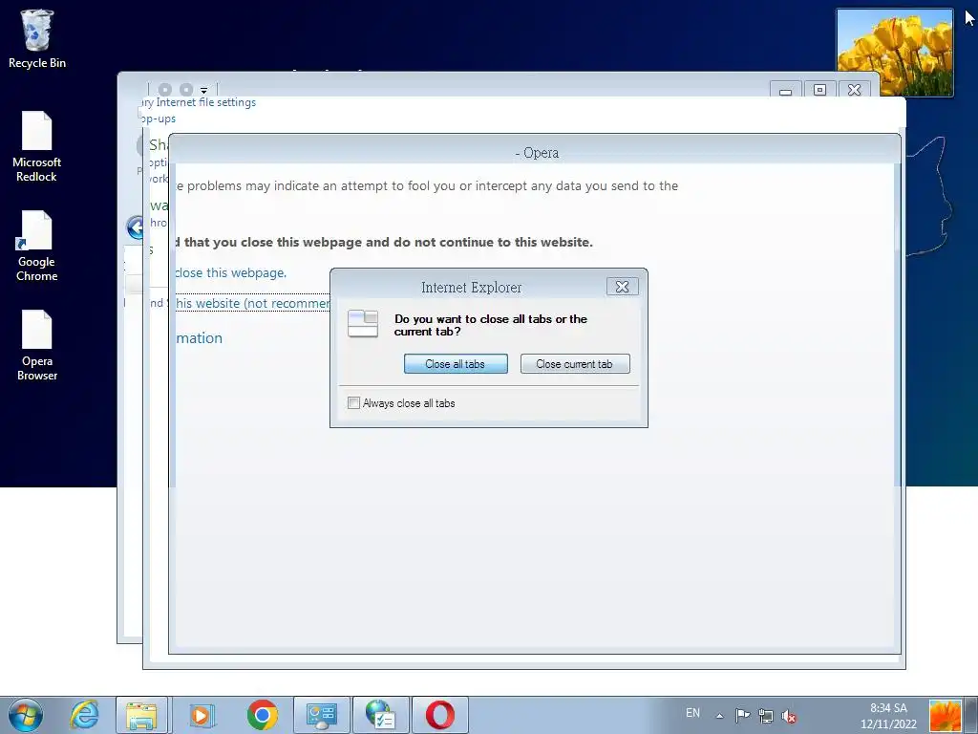978x734 pixels.
Task: Open Windows Explorer folder in taskbar
Action: tap(141, 715)
